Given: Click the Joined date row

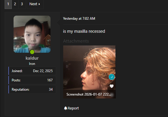Looking at the screenshot, I should [x=32, y=71].
